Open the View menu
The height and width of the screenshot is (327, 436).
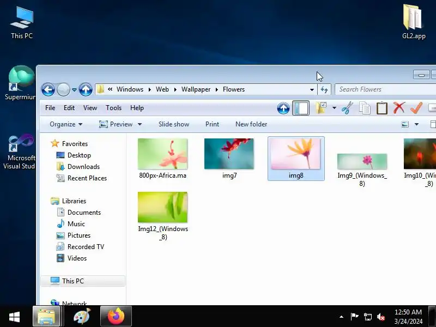tap(90, 108)
